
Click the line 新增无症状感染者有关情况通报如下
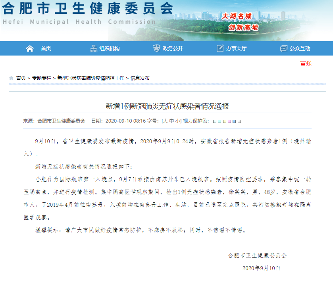(84, 167)
